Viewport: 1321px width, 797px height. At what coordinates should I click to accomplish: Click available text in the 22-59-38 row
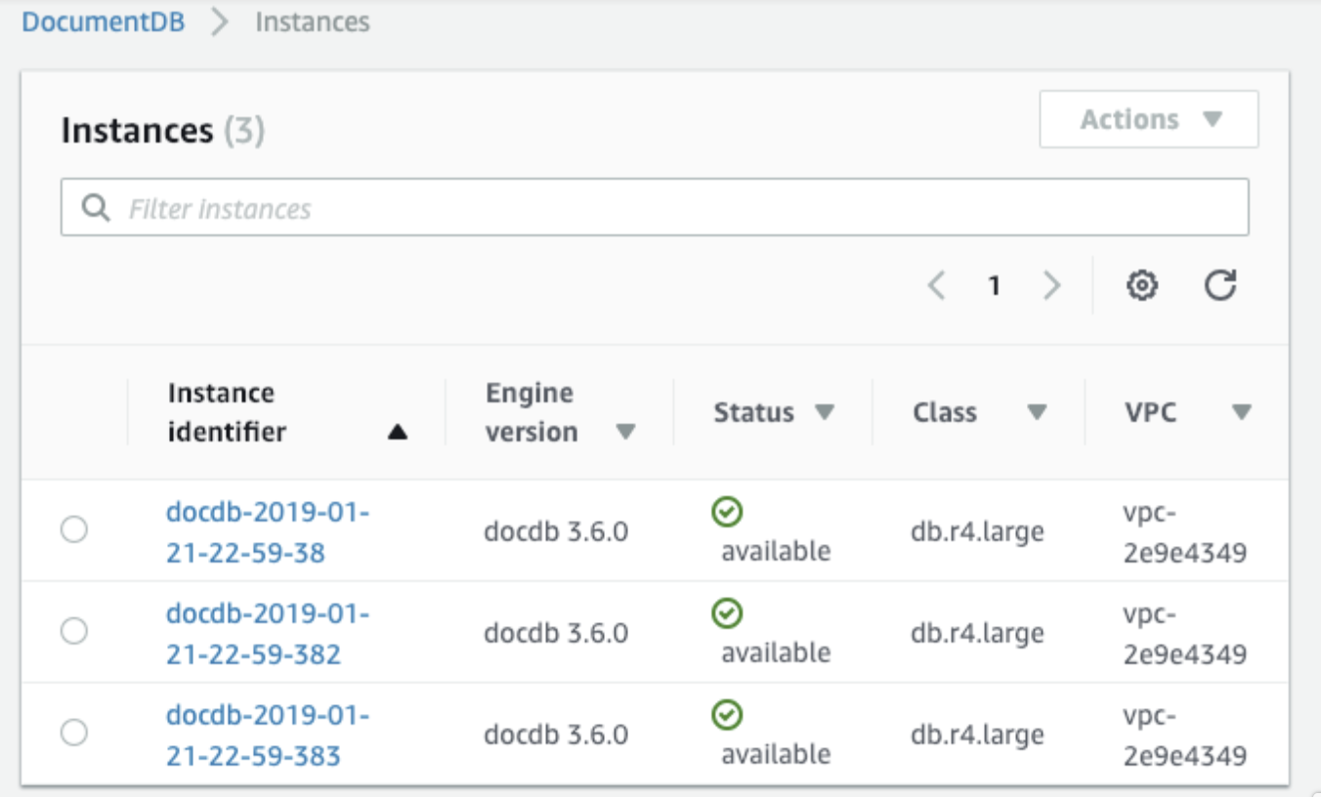[x=776, y=551]
